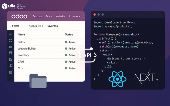Open the document sidebar icon
This screenshot has height=106, width=170.
(11, 53)
